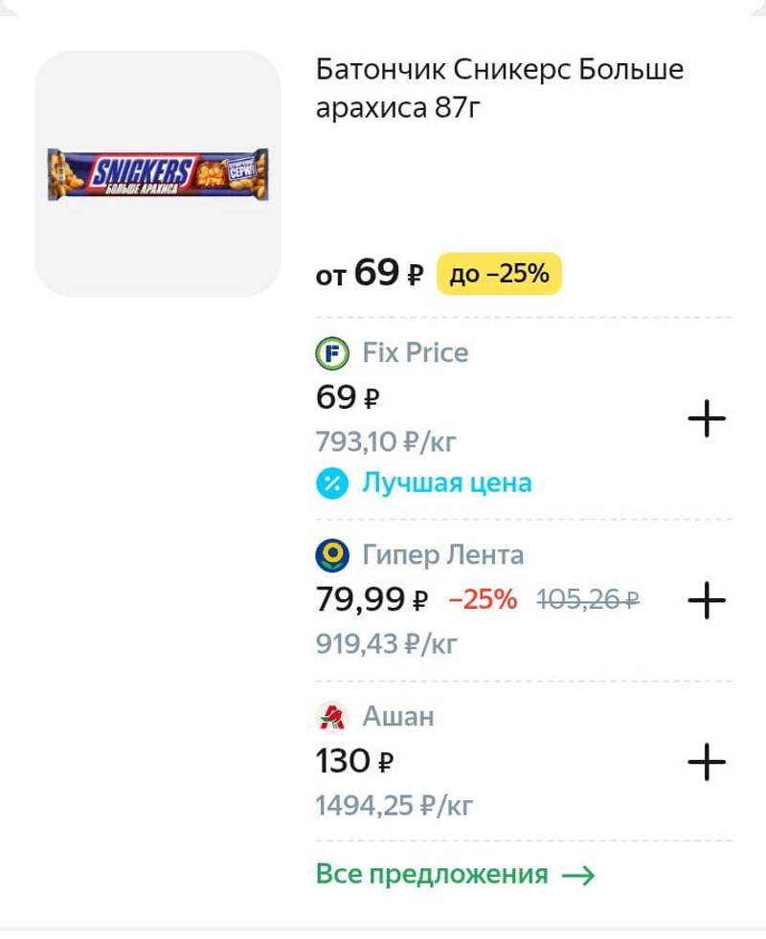
Task: Select the Гипер Лента store name
Action: (442, 555)
